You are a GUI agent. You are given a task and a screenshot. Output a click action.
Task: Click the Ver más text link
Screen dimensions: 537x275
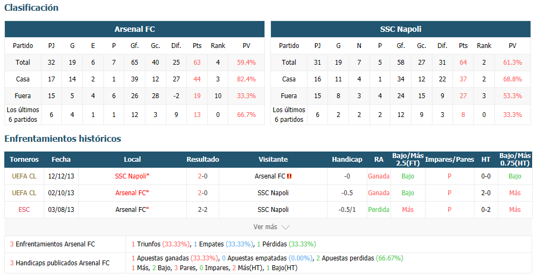pyautogui.click(x=265, y=227)
